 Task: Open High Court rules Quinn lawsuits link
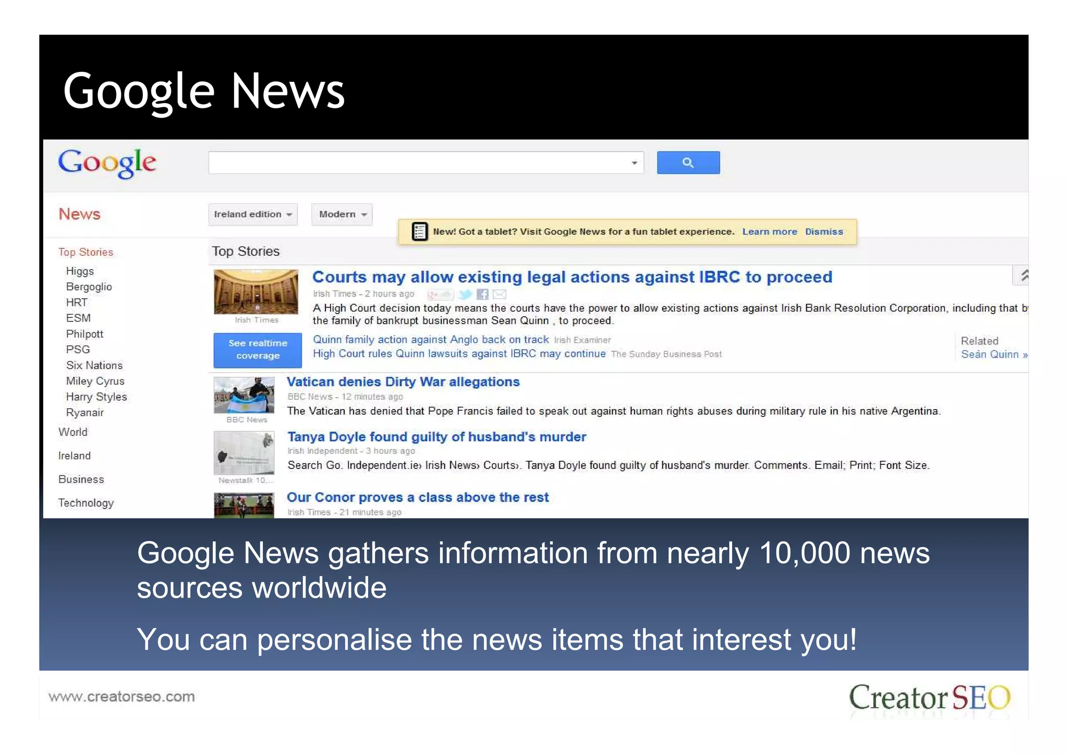459,354
